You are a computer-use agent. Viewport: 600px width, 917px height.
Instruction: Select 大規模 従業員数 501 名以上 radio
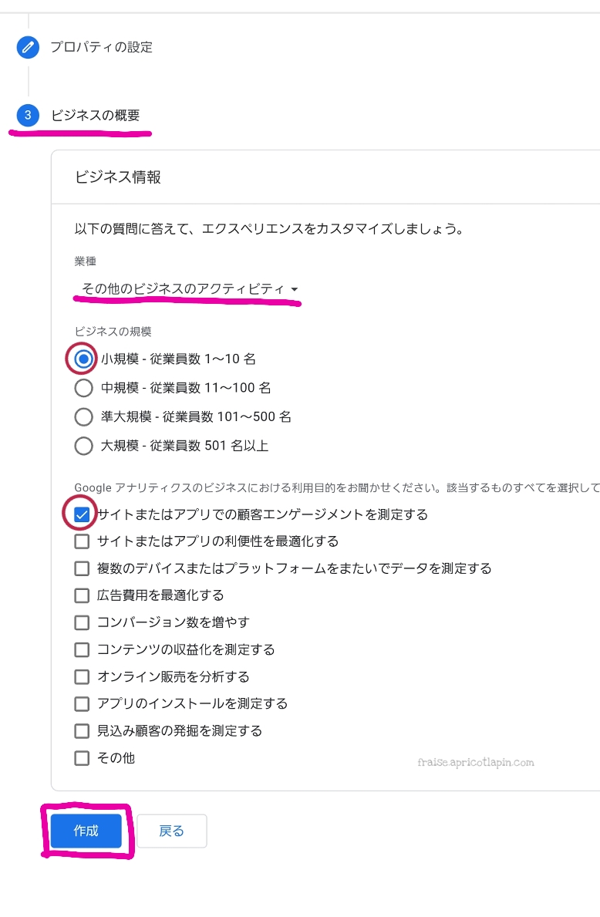pyautogui.click(x=83, y=447)
